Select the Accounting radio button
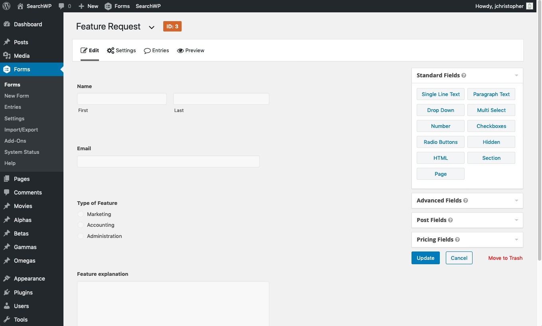The image size is (542, 326). click(81, 225)
